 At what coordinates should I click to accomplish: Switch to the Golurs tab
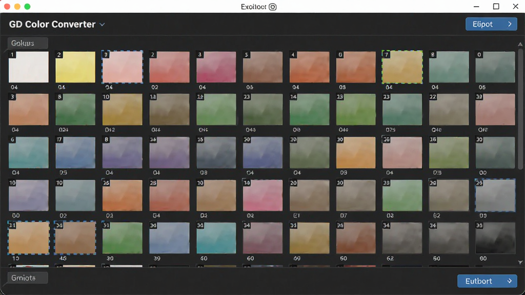(x=28, y=43)
